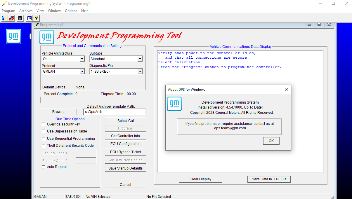This screenshot has width=352, height=199.
Task: Enable Override security key
Action: pos(44,124)
